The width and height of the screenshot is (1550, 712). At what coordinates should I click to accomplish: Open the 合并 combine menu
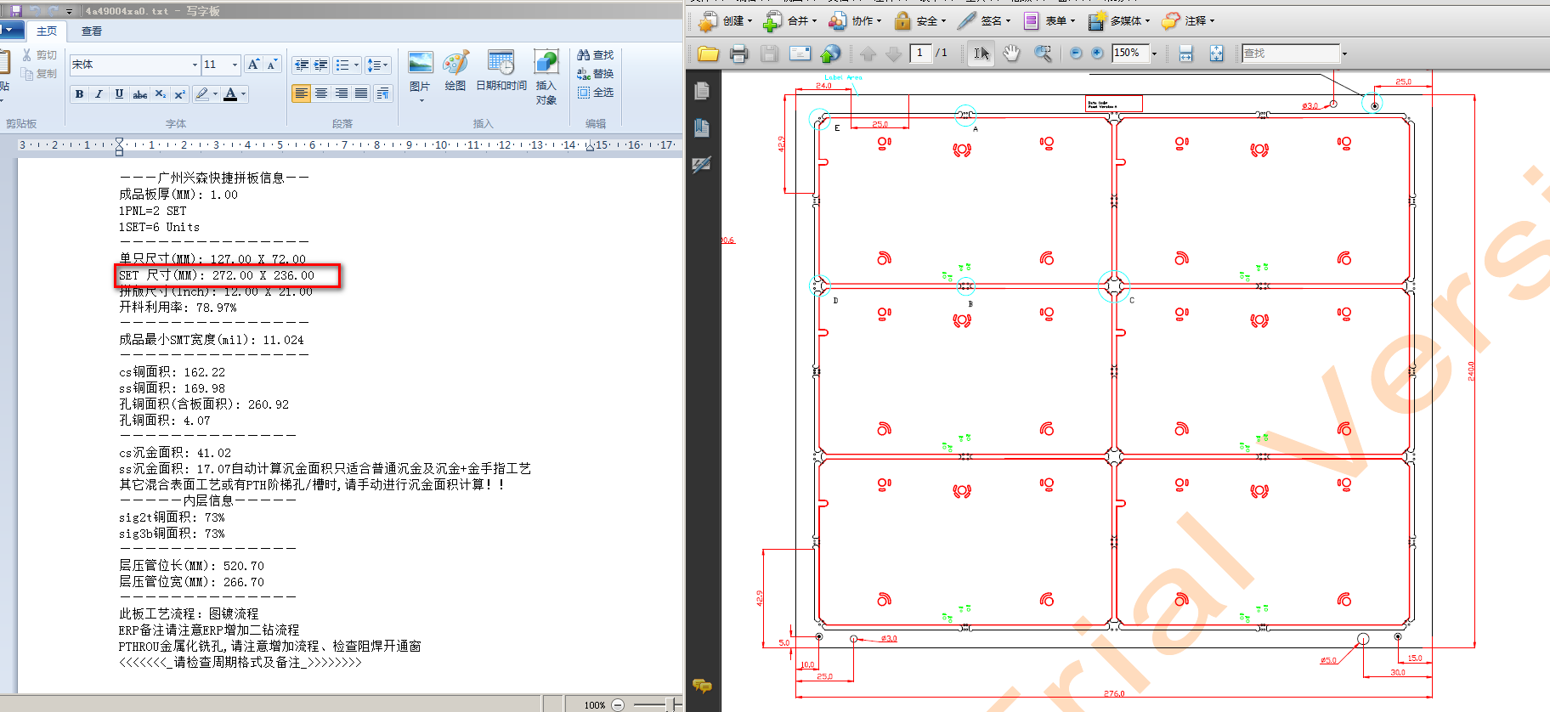(x=790, y=21)
